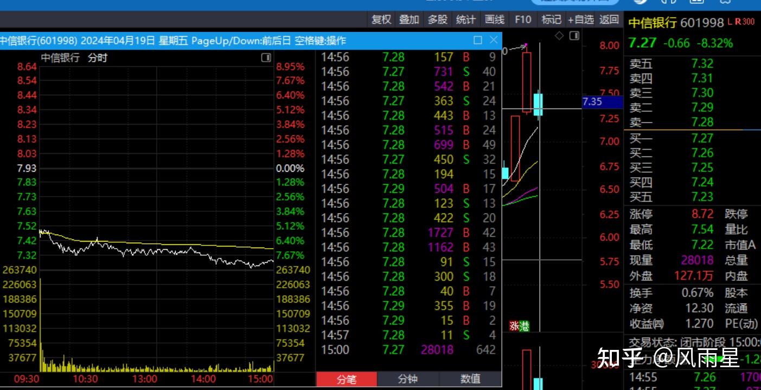Click 现量 value 28018 in quote panel

[x=697, y=261]
